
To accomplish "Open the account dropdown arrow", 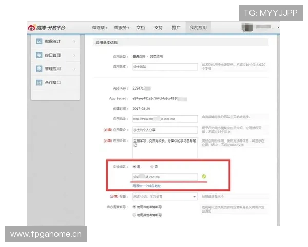I will click(278, 27).
